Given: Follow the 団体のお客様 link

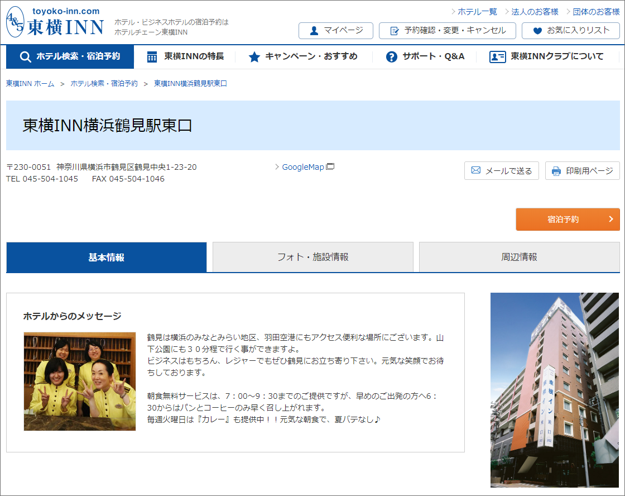Looking at the screenshot, I should pos(597,12).
